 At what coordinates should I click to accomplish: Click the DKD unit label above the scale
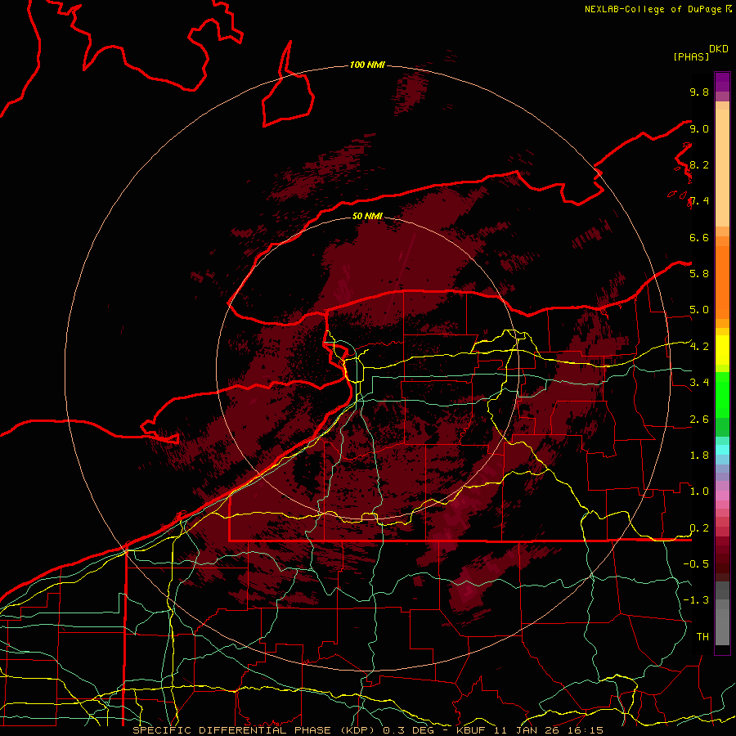coord(719,49)
